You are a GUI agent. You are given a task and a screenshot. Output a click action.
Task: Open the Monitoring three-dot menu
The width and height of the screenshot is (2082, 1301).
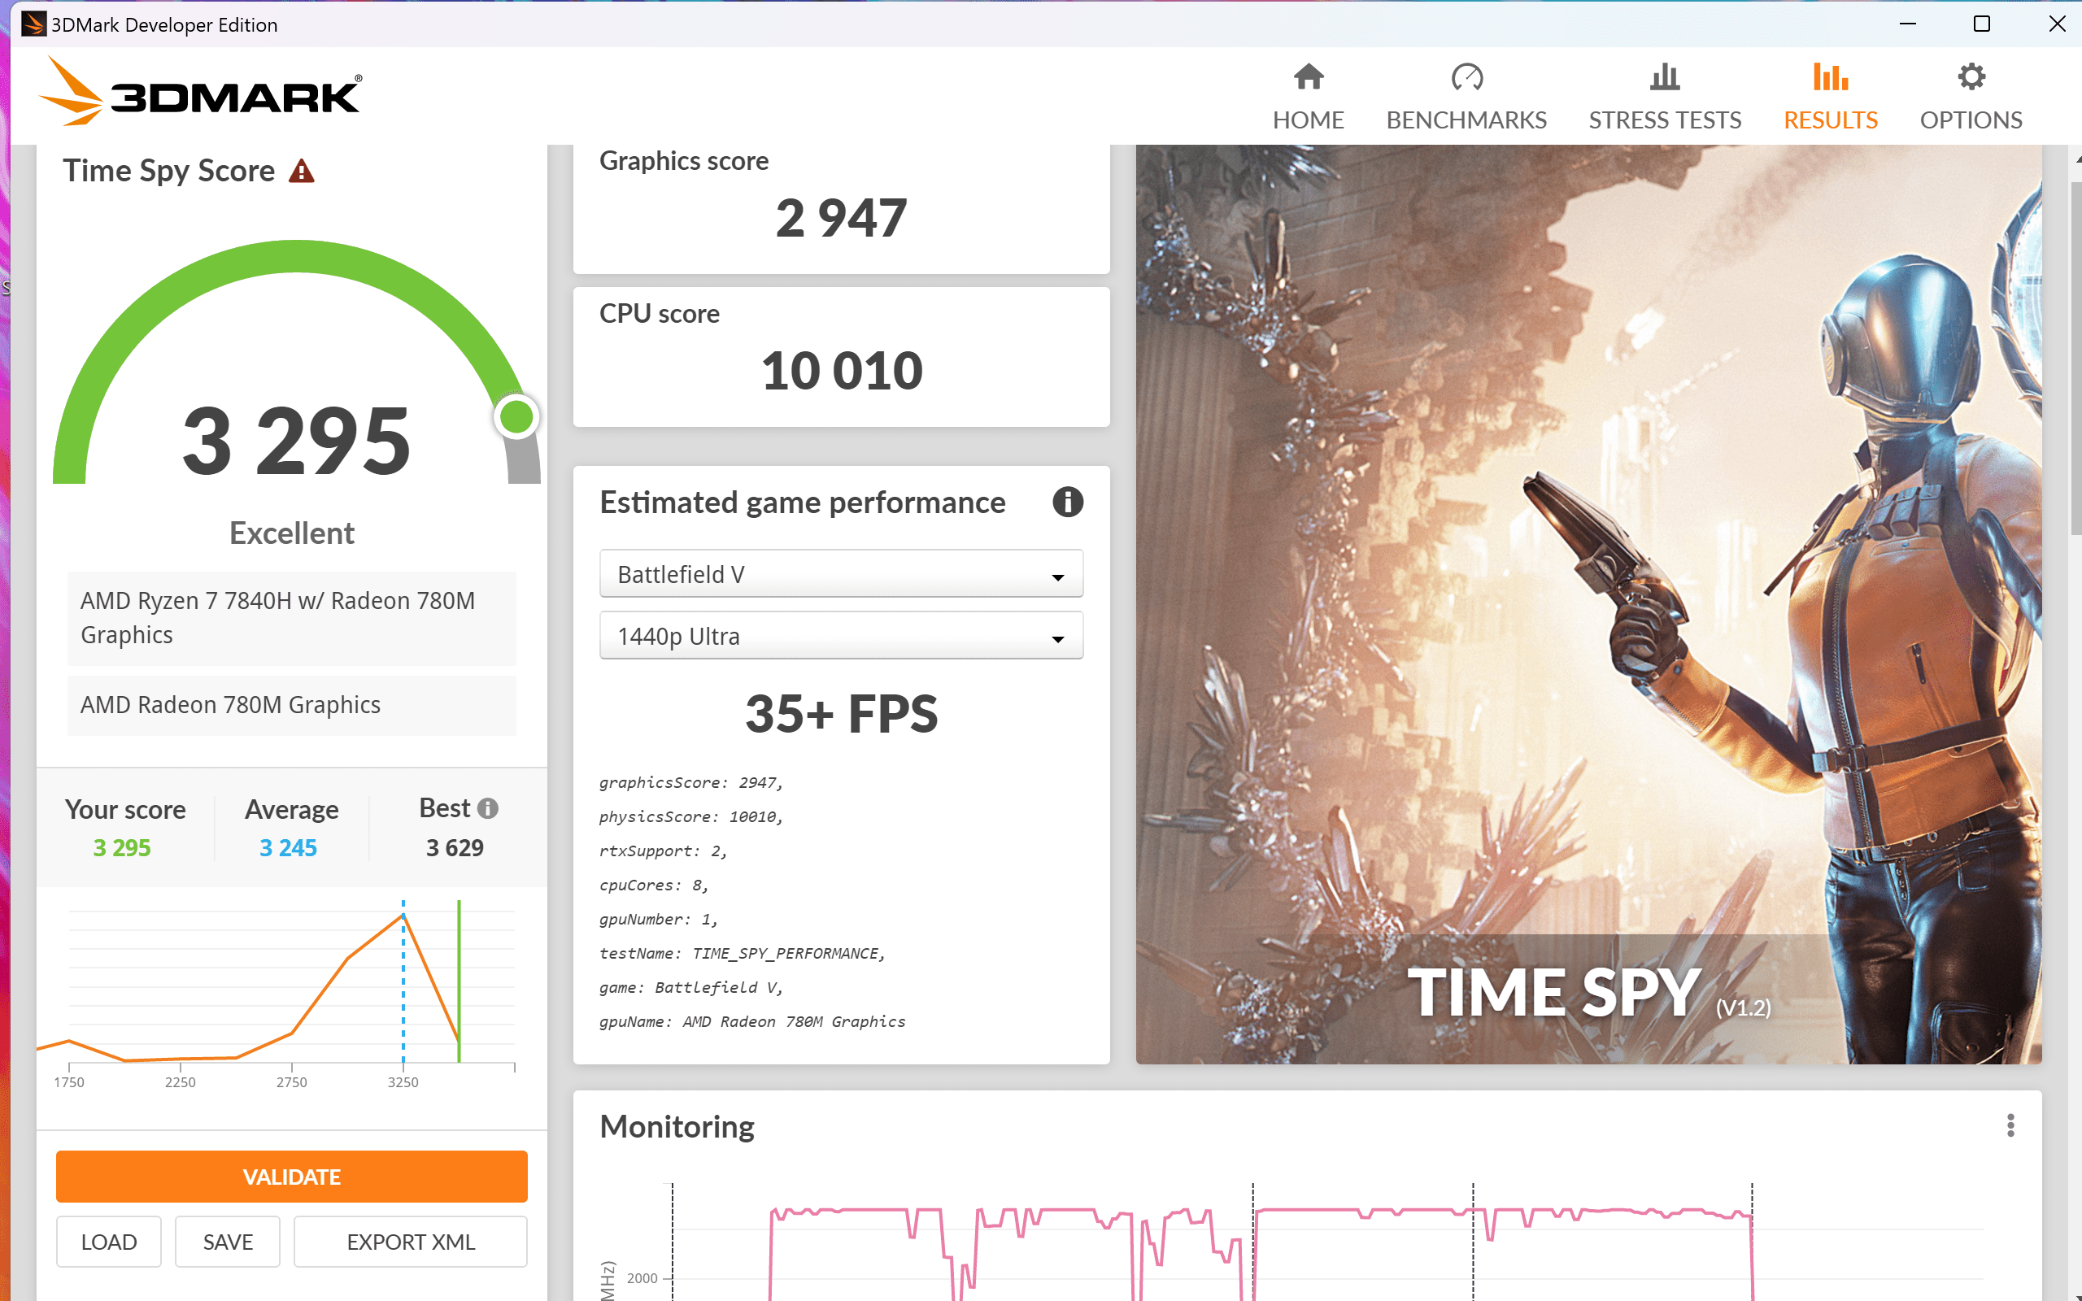(2010, 1125)
